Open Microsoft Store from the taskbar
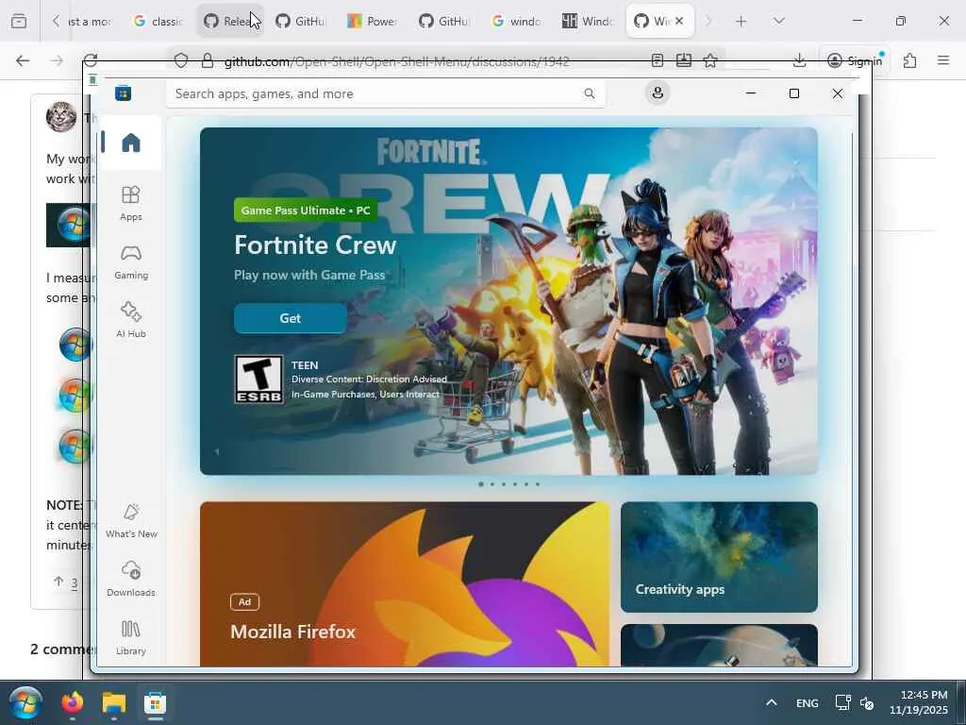The width and height of the screenshot is (966, 725). point(156,702)
